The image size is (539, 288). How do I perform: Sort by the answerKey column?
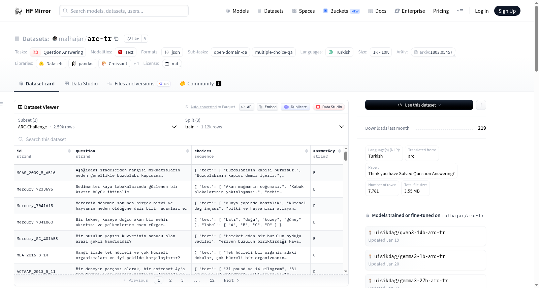click(x=340, y=151)
